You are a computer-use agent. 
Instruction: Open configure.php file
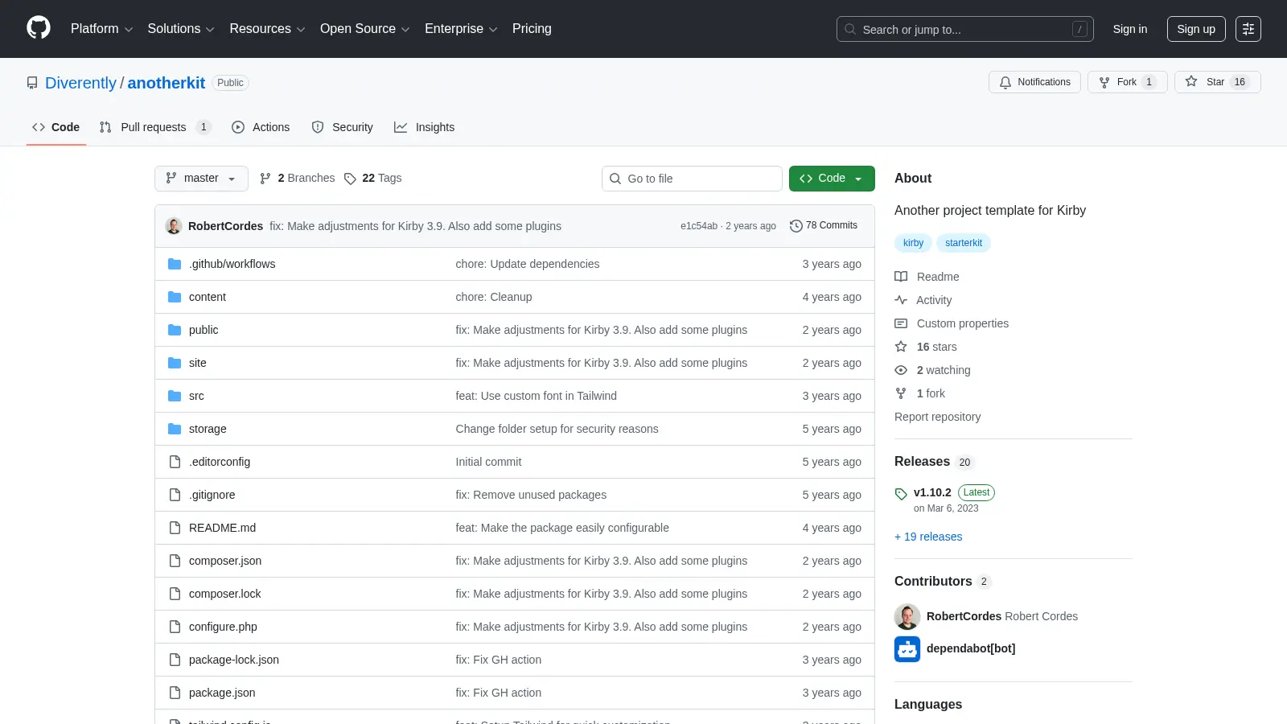click(223, 627)
